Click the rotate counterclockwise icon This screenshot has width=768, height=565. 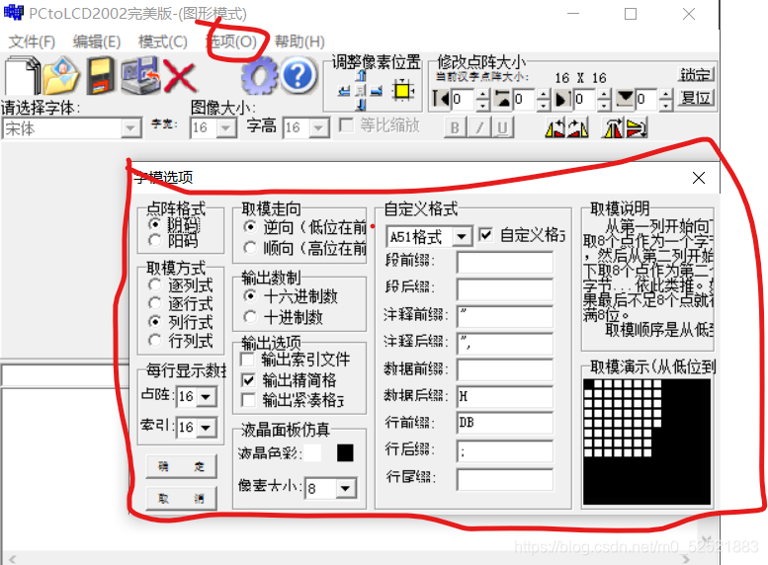click(555, 128)
